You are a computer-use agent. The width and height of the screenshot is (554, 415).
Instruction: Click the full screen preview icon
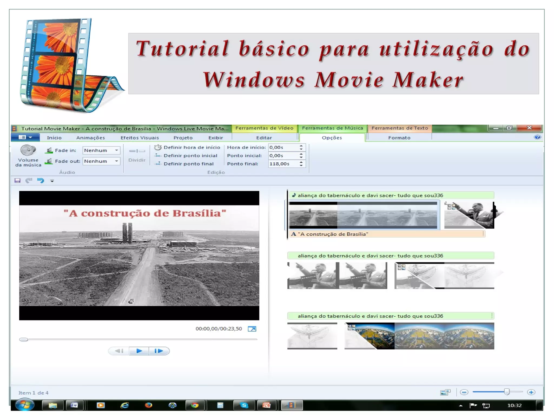(x=252, y=329)
